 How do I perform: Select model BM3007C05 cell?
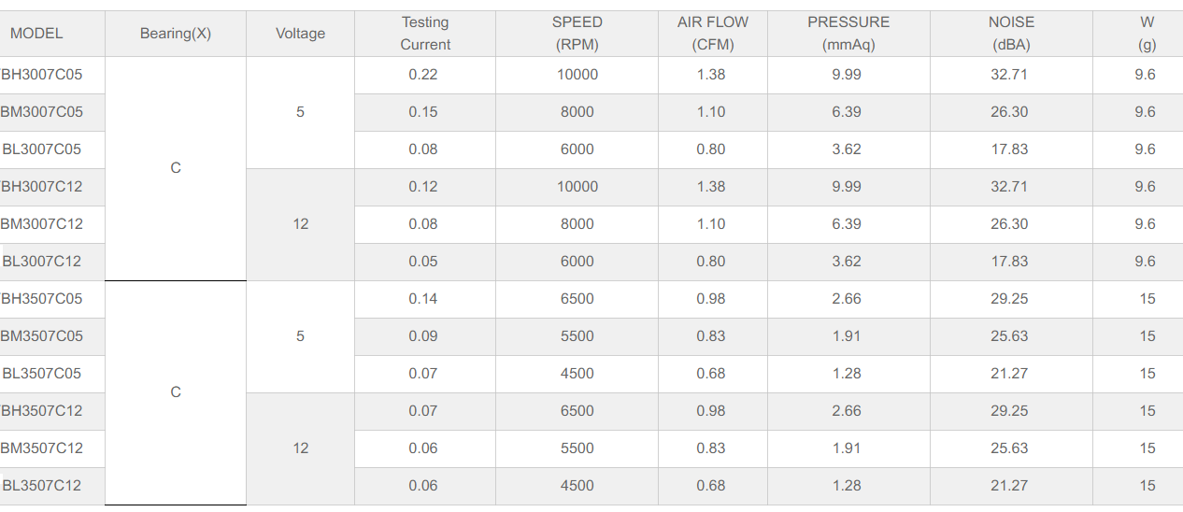pos(42,112)
